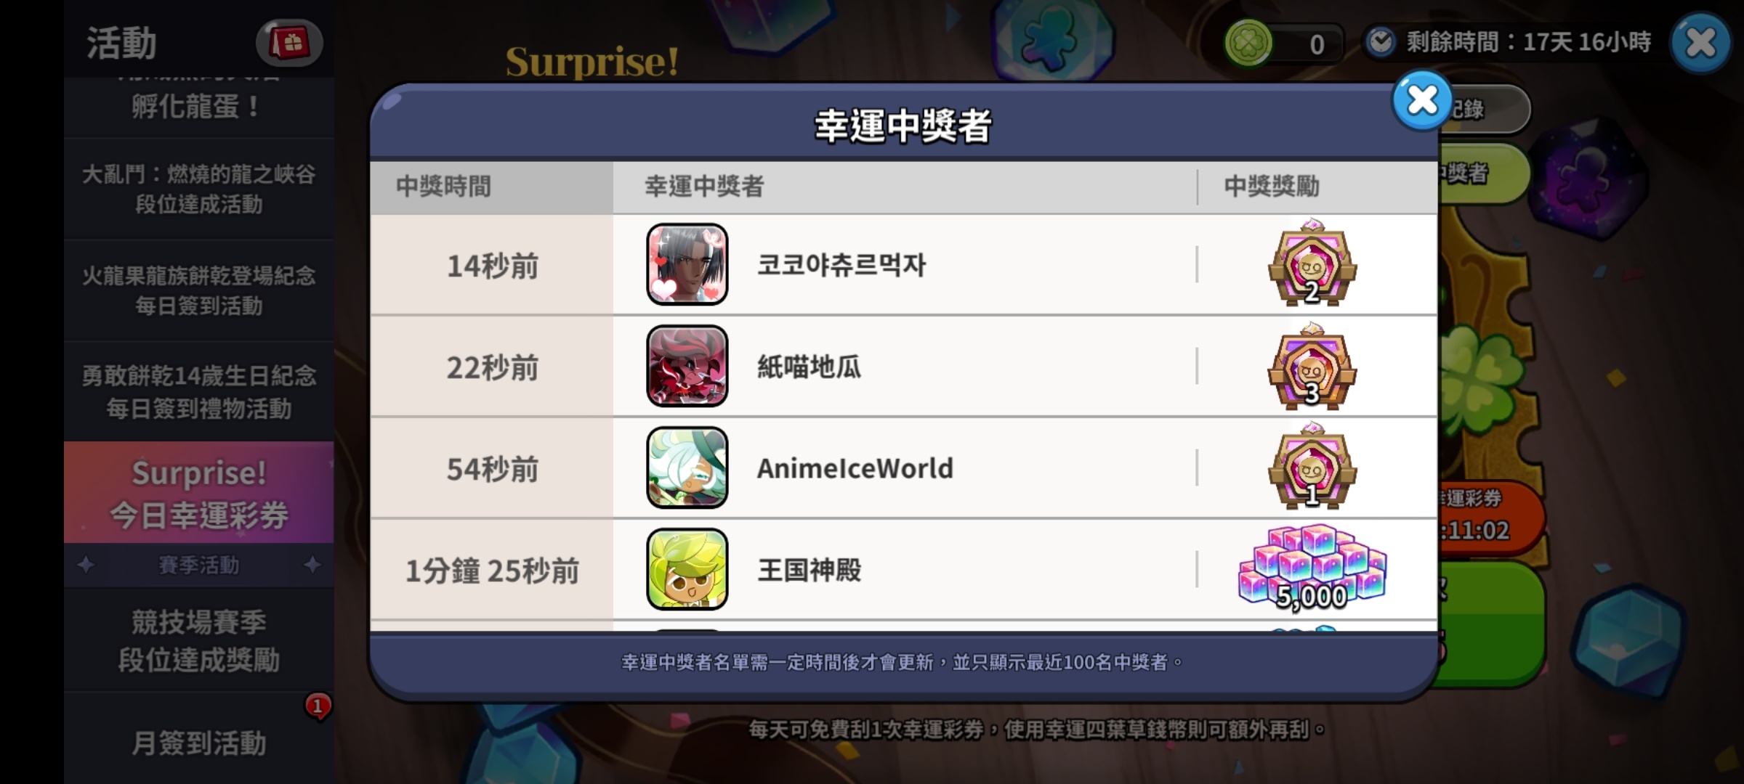Open 月簽到活動 with notification badge
The image size is (1744, 784).
coord(198,742)
